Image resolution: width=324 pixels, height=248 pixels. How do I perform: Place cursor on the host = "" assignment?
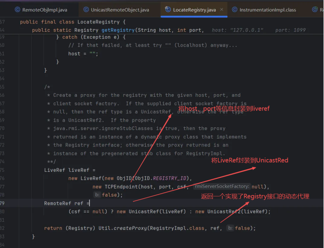[81, 54]
